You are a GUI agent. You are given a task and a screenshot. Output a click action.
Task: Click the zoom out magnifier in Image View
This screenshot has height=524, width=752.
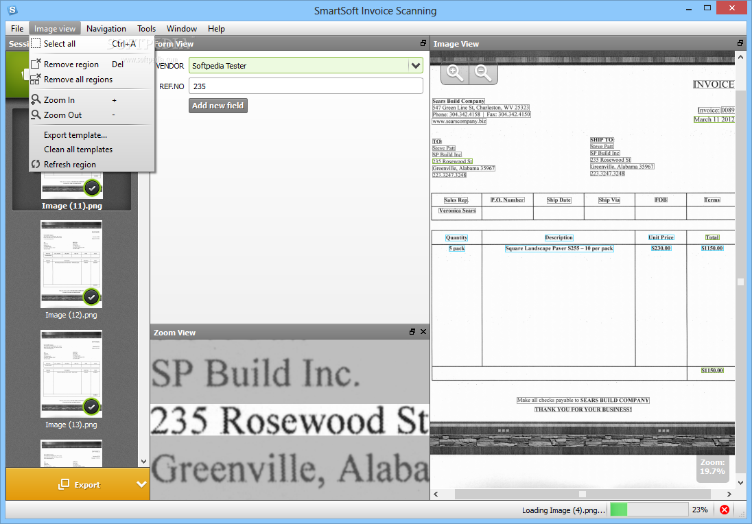pos(483,73)
